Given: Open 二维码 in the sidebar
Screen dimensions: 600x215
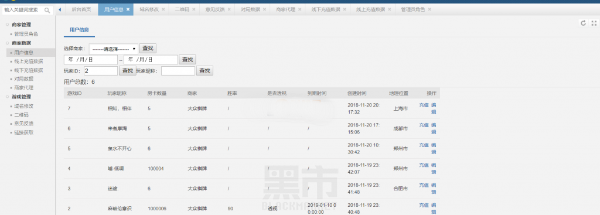Looking at the screenshot, I should [22, 115].
